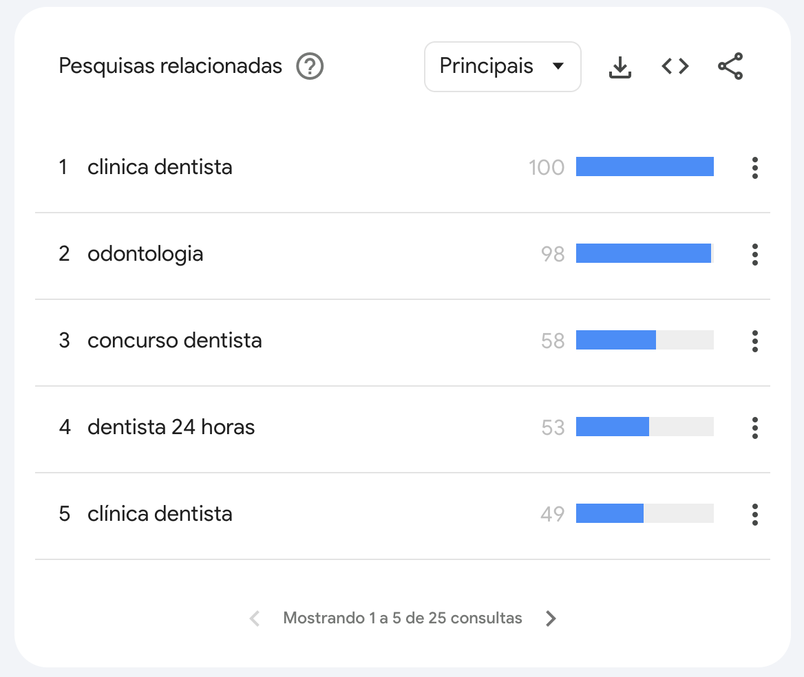The width and height of the screenshot is (804, 677).
Task: Open the three-dot menu for dentista 24 horas
Action: 755,427
